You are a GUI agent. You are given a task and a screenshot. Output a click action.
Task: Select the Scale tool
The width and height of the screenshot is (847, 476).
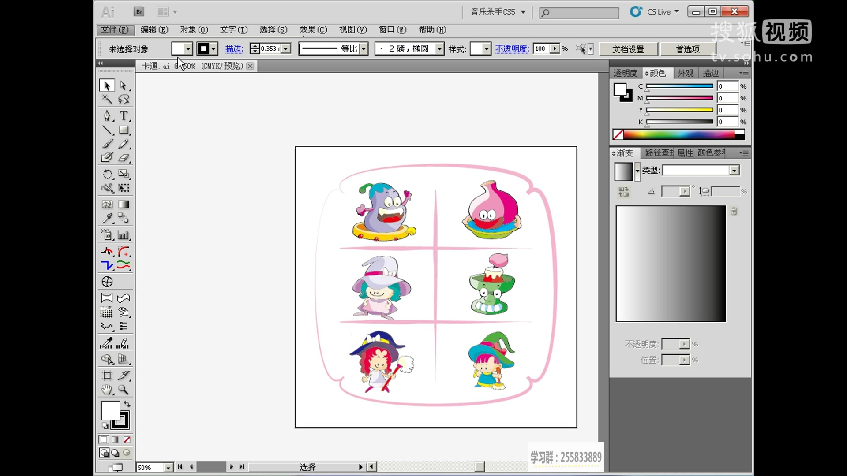click(124, 174)
